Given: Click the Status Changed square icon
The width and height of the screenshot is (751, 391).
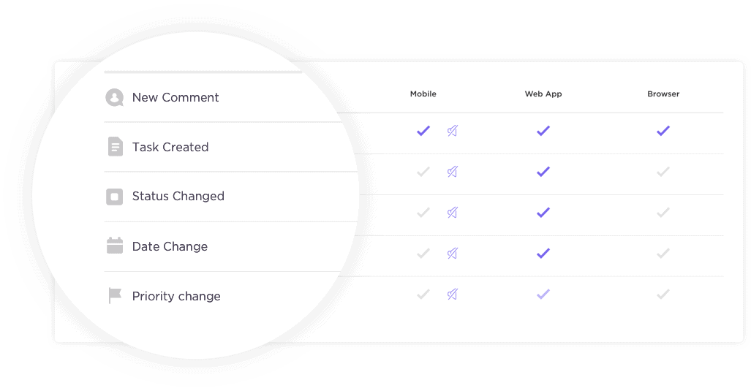Looking at the screenshot, I should pyautogui.click(x=115, y=197).
